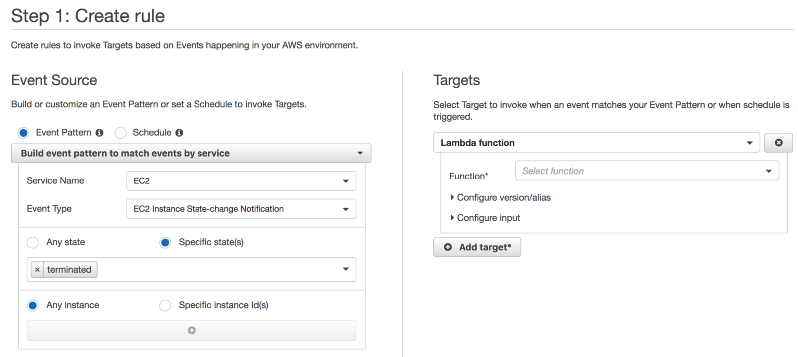Remove the Lambda function target
Screen dimensions: 798x357
point(778,143)
